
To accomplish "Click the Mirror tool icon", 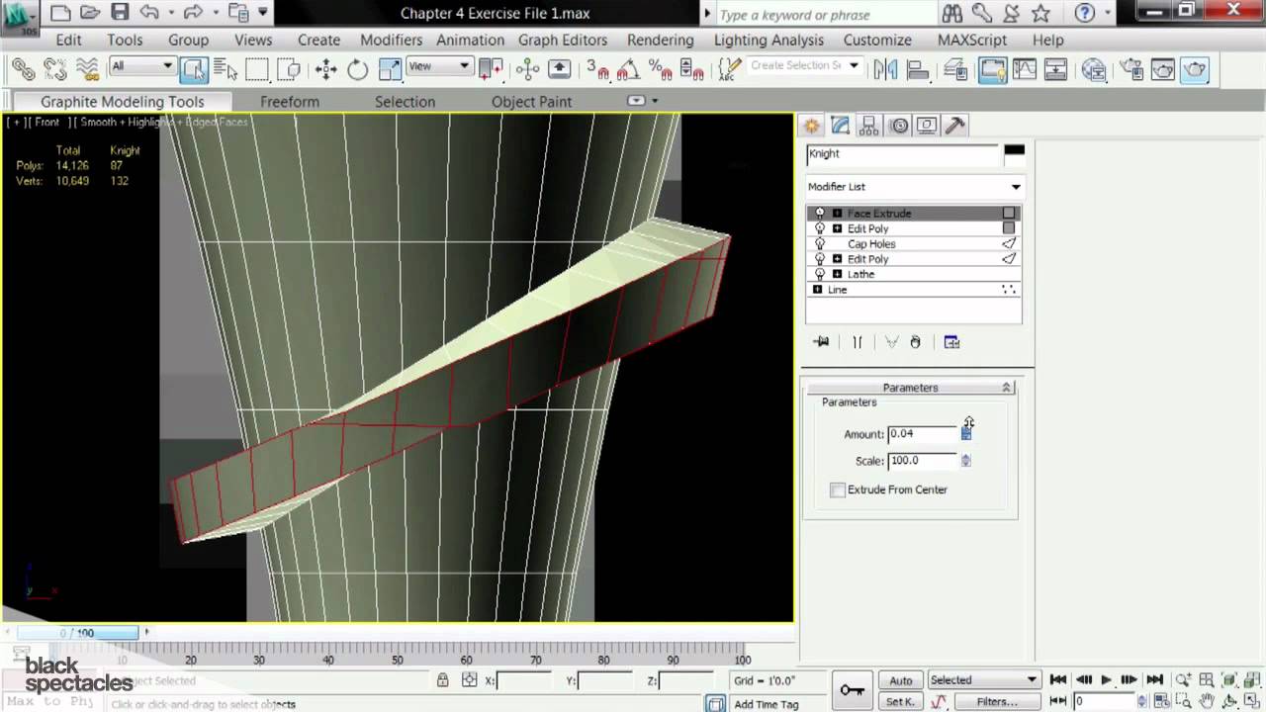I will coord(885,69).
